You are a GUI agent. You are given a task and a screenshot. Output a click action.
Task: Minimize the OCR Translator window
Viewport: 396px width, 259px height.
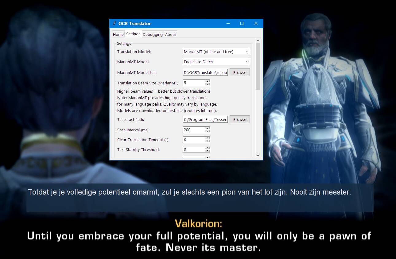pos(228,23)
